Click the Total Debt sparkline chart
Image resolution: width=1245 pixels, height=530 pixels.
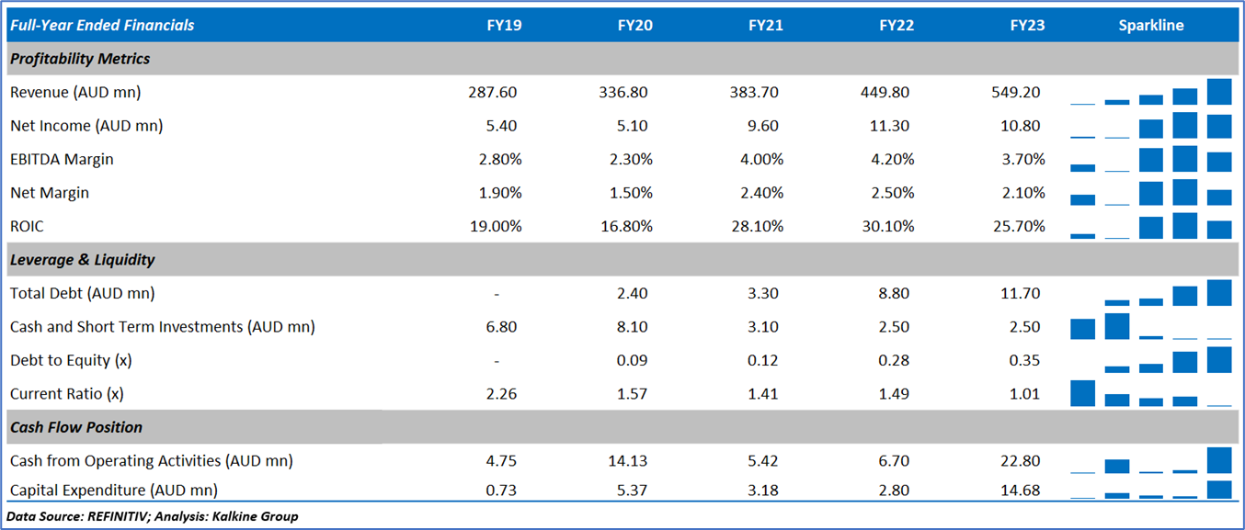[1150, 293]
